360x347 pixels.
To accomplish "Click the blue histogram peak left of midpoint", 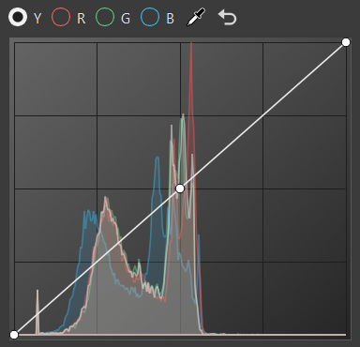I will click(157, 175).
